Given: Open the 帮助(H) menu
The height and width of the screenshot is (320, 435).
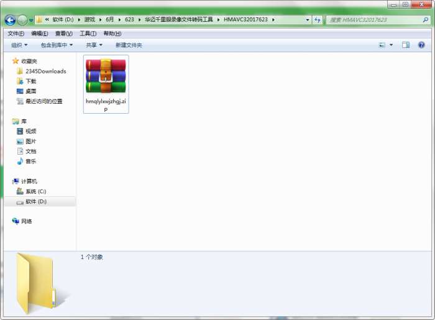Looking at the screenshot, I should [x=112, y=34].
